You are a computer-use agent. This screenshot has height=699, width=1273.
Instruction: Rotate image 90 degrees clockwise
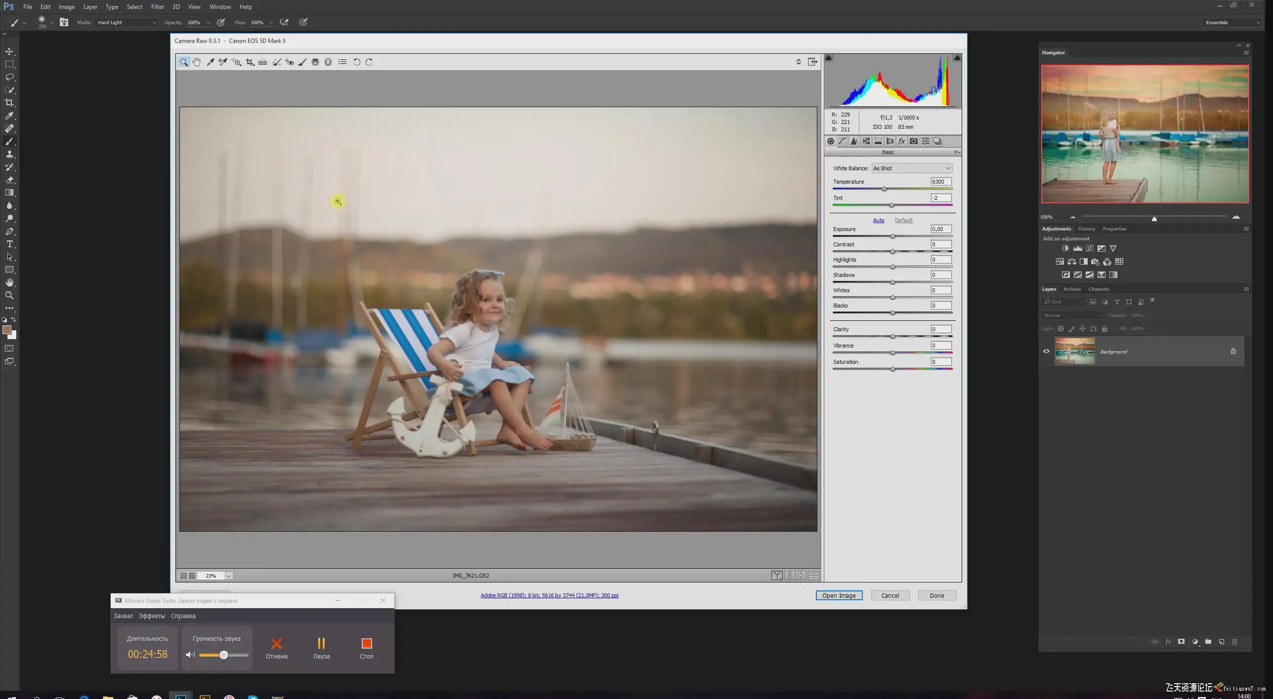pos(369,62)
